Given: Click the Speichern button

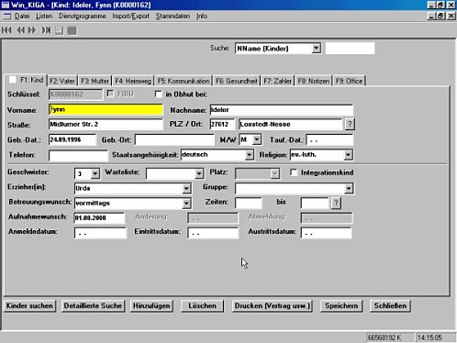Looking at the screenshot, I should 341,305.
